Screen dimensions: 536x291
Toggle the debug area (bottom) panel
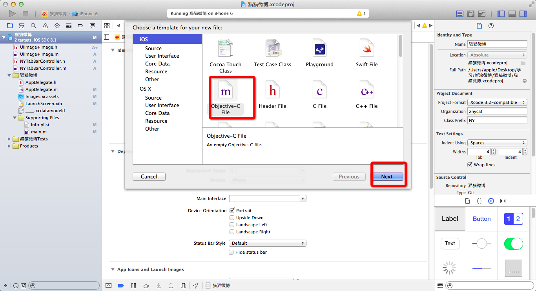point(512,14)
